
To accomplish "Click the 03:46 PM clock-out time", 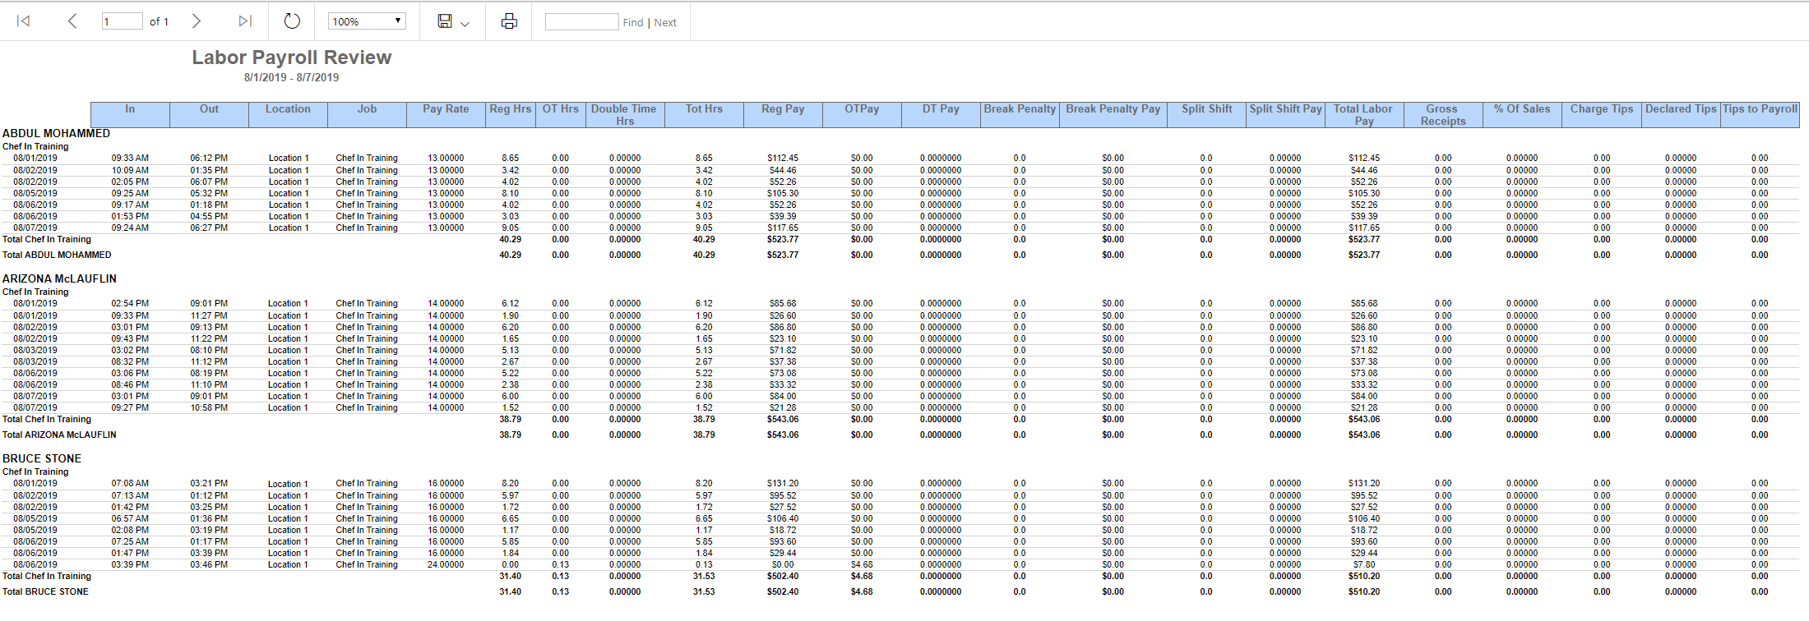I will point(209,564).
